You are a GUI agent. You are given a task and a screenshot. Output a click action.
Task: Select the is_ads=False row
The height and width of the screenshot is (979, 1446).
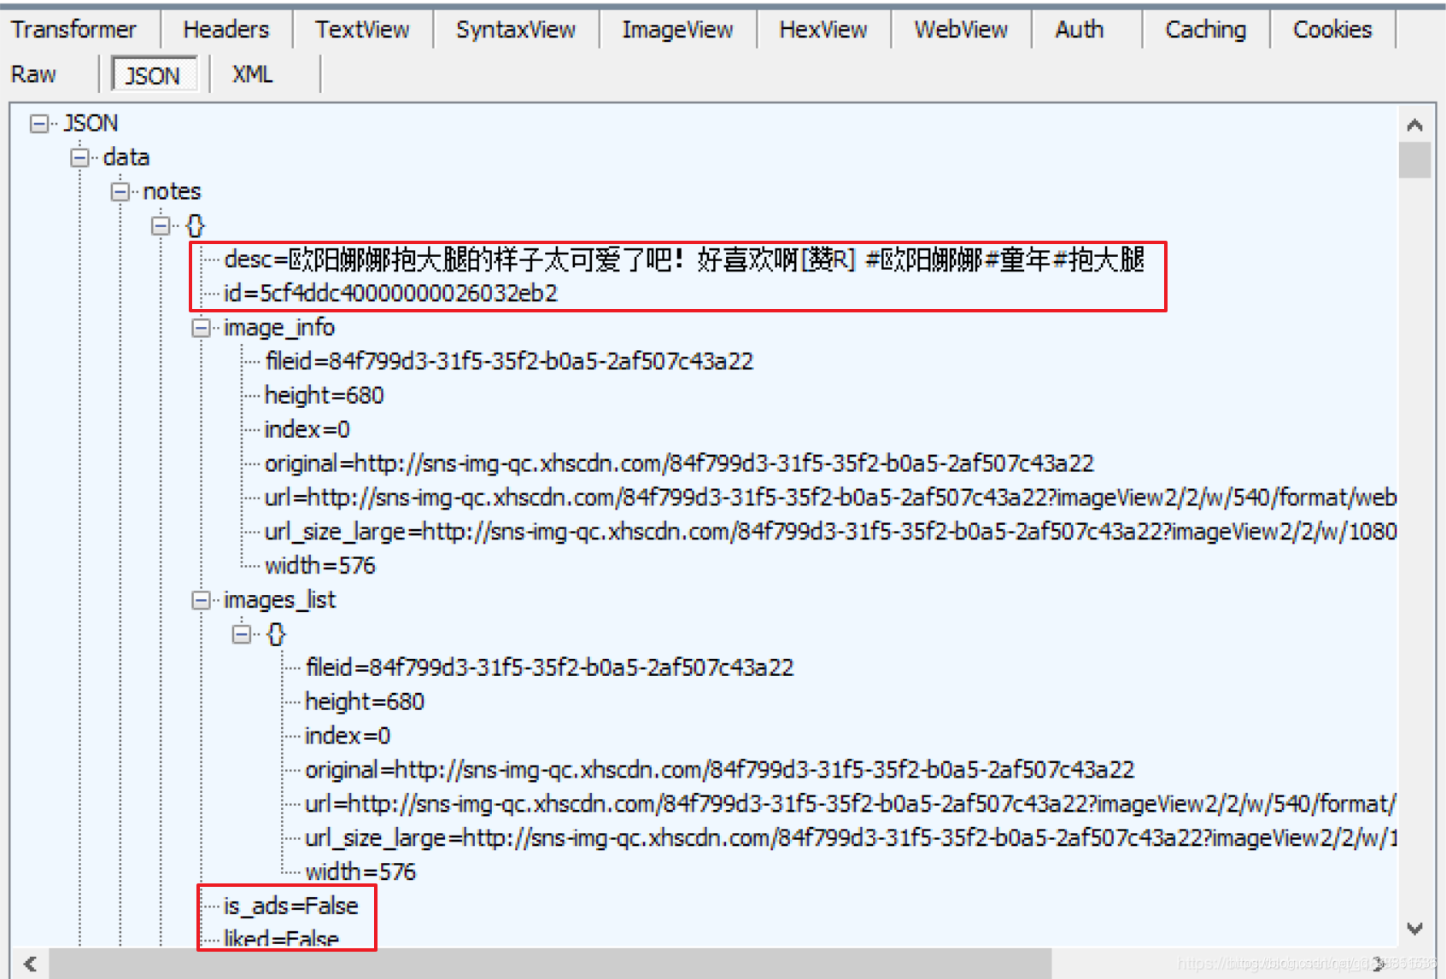click(x=291, y=906)
